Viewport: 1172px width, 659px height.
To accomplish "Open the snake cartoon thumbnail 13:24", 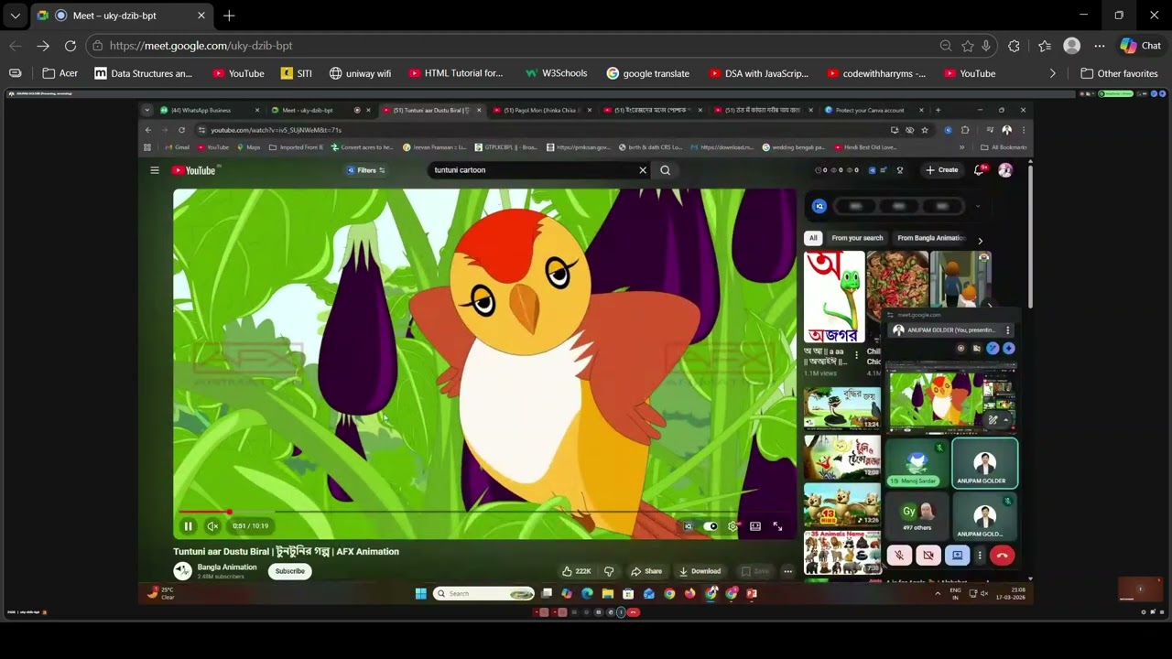I will click(842, 408).
